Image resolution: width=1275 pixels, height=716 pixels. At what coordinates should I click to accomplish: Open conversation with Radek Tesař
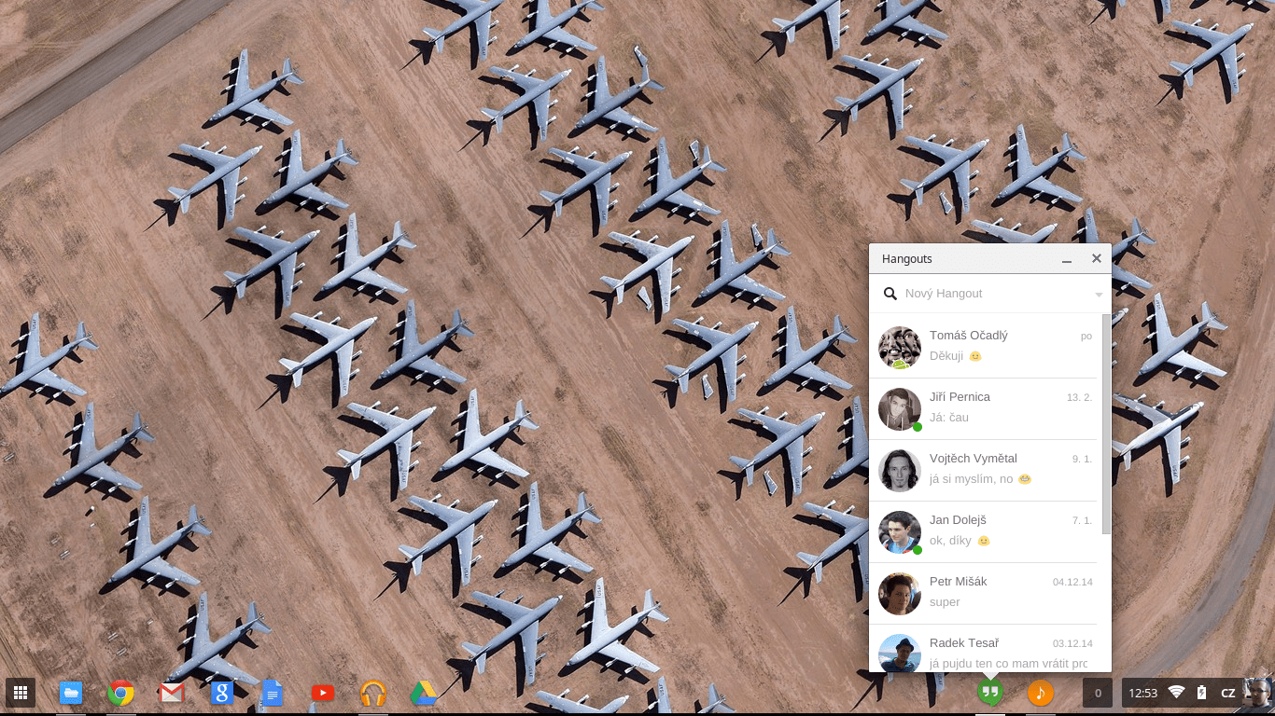(983, 648)
